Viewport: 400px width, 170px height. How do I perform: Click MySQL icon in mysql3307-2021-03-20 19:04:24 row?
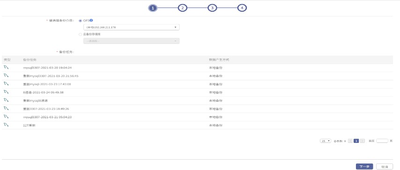[x=7, y=67]
